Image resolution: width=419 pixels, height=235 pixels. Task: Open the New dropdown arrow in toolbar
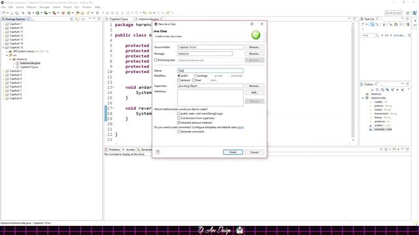[x=7, y=13]
